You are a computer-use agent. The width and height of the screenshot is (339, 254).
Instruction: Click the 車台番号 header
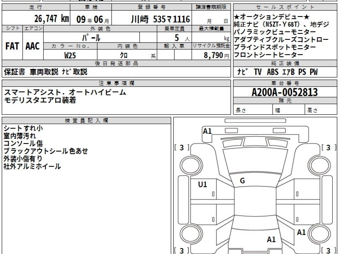point(285,83)
